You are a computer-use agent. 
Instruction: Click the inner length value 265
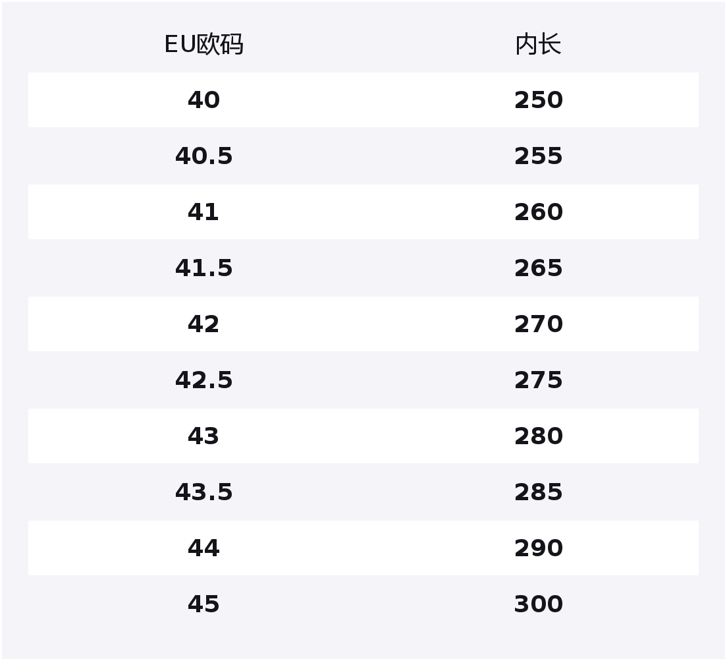point(538,268)
